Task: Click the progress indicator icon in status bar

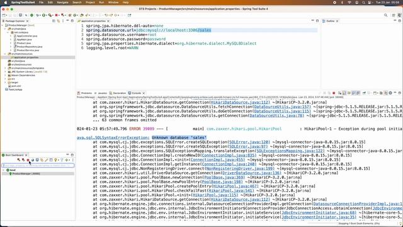Action: click(x=400, y=223)
